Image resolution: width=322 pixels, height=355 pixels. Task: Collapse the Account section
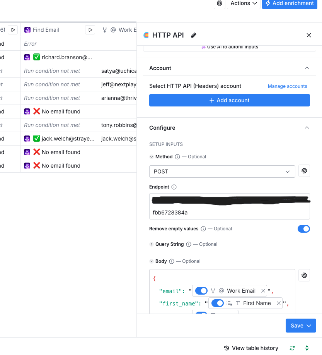click(307, 68)
